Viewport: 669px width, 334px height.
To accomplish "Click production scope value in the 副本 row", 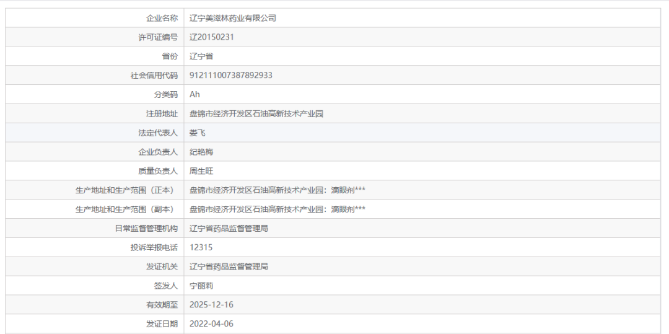I will click(277, 209).
